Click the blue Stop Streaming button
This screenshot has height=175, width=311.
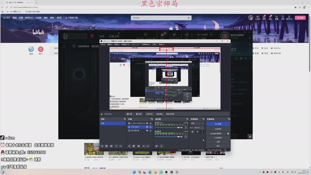pyautogui.click(x=218, y=124)
